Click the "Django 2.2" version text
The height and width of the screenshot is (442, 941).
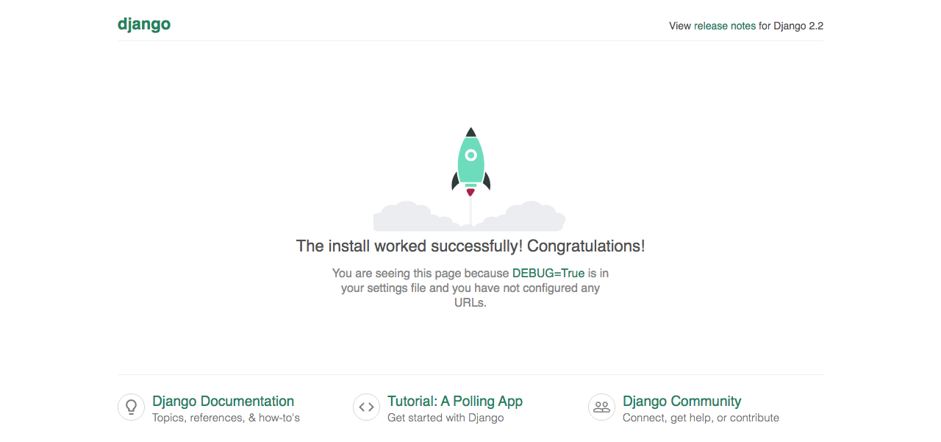click(798, 26)
